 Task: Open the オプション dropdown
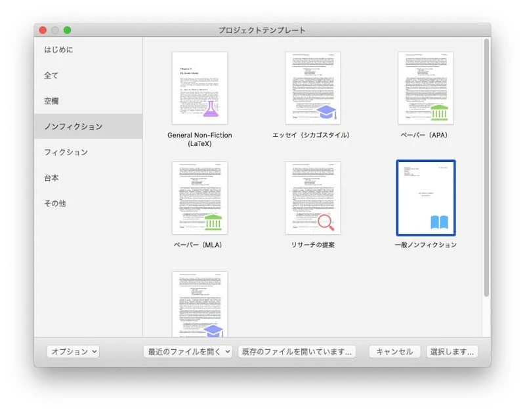73,352
